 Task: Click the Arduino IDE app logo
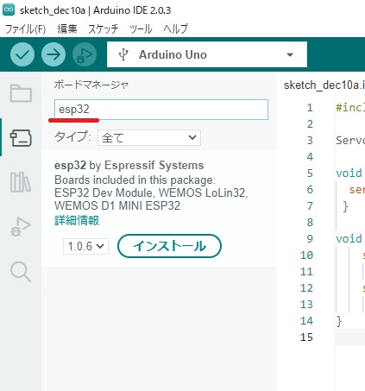click(9, 10)
